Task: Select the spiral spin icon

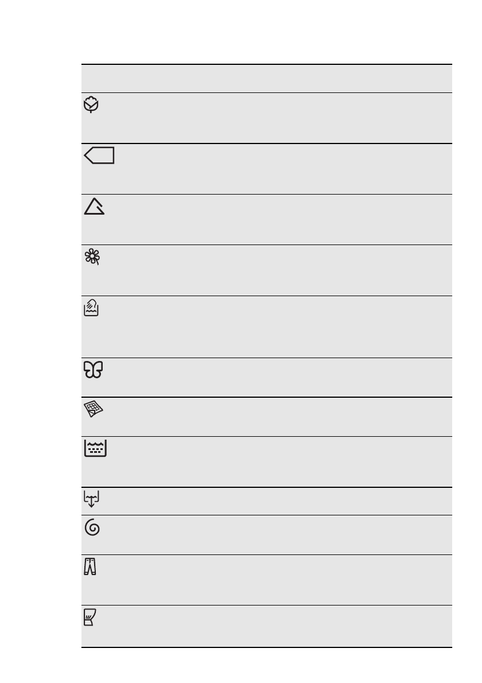Action: (x=92, y=528)
